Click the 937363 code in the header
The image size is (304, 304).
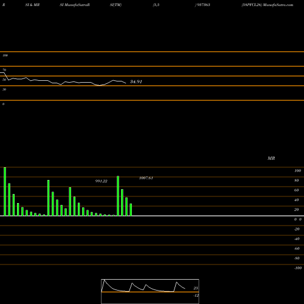pos(203,5)
